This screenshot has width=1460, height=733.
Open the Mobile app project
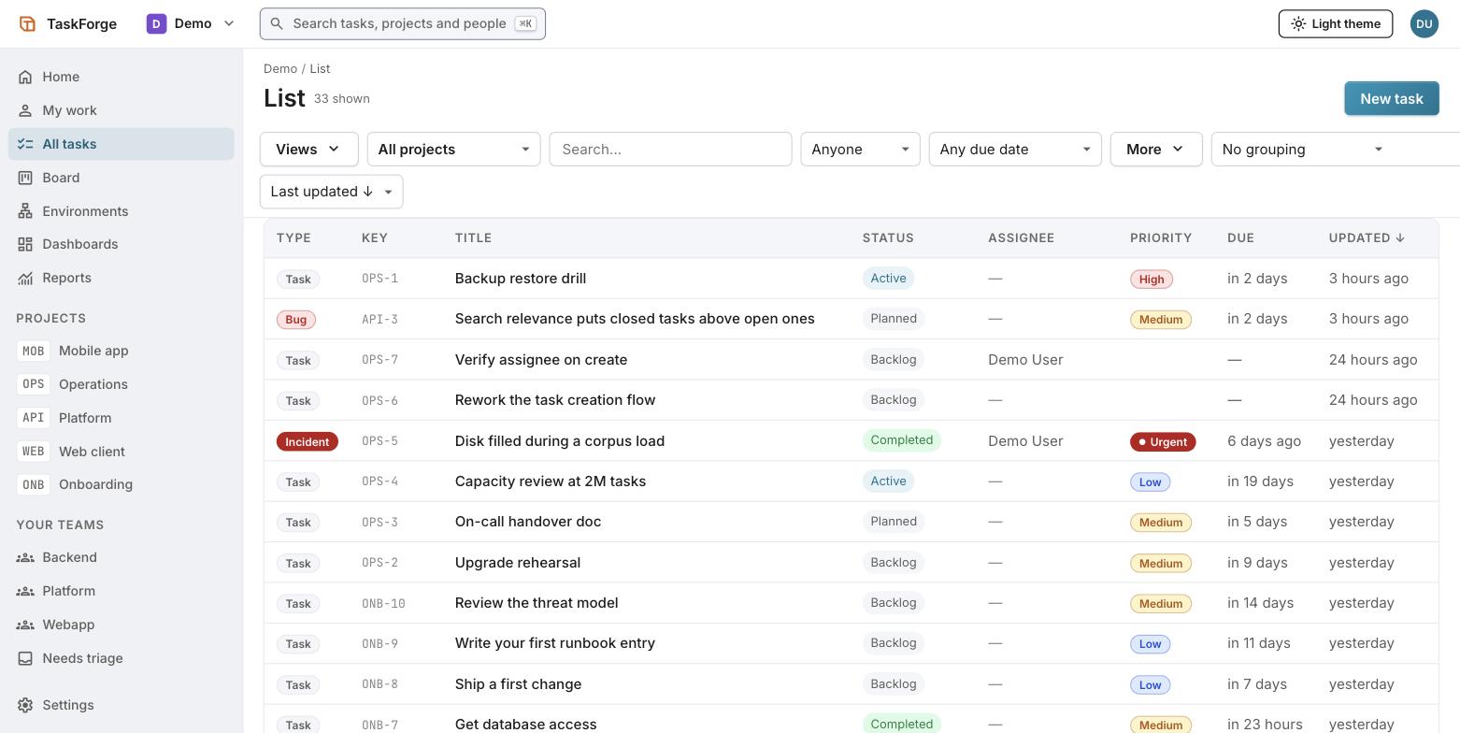tap(122, 351)
